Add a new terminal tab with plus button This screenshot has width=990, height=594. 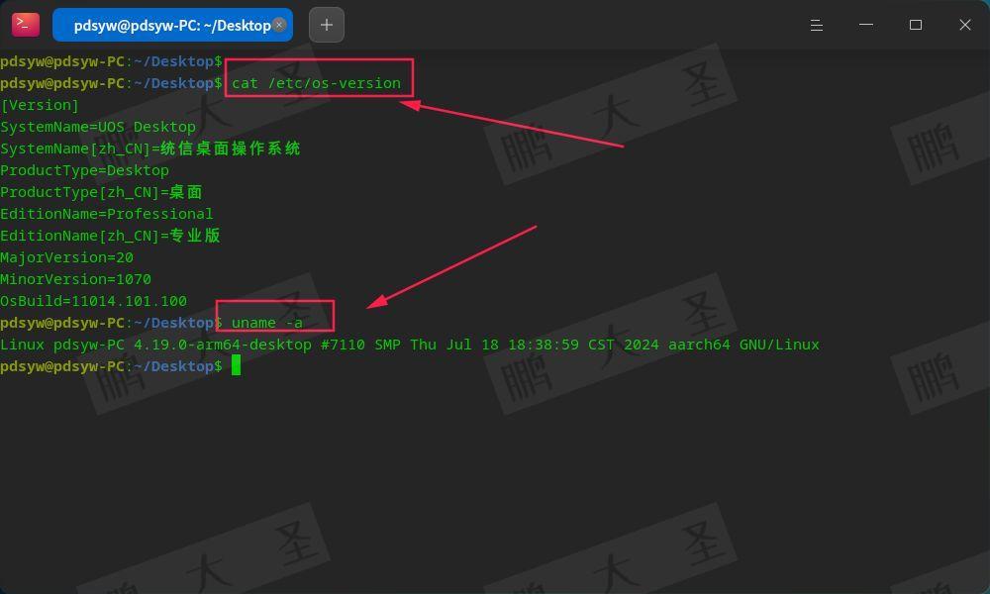[x=327, y=25]
